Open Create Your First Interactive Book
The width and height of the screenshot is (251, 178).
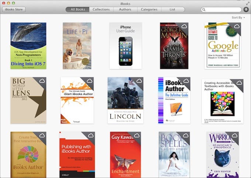[28, 155]
